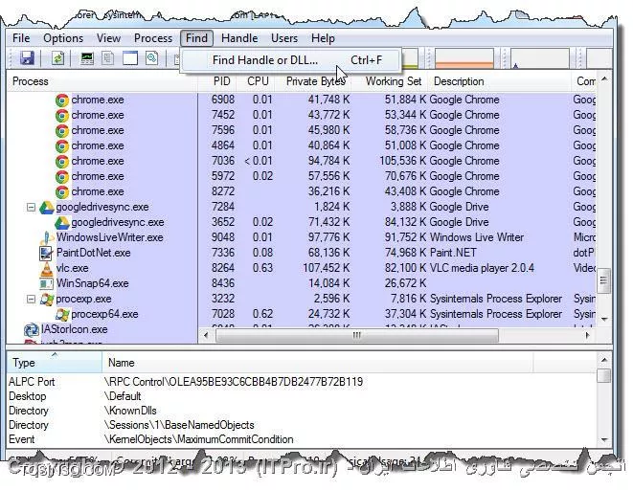
Task: Sort handles by the Name column header
Action: (317, 363)
